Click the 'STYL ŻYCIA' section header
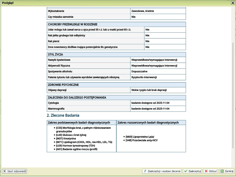 coord(55,54)
